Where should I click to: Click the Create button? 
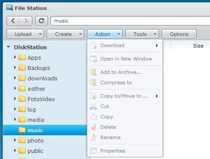click(x=65, y=34)
